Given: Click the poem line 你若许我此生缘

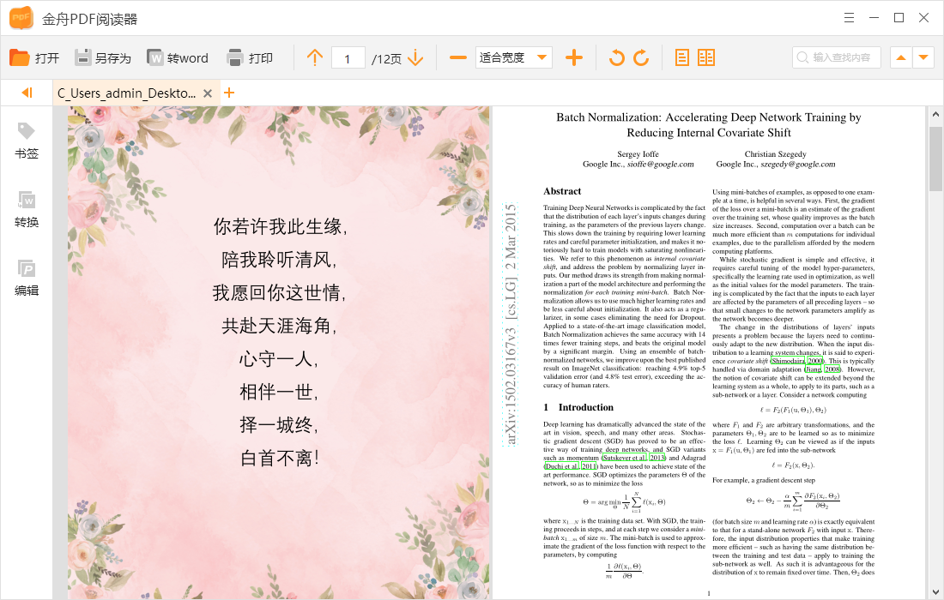Looking at the screenshot, I should 280,226.
